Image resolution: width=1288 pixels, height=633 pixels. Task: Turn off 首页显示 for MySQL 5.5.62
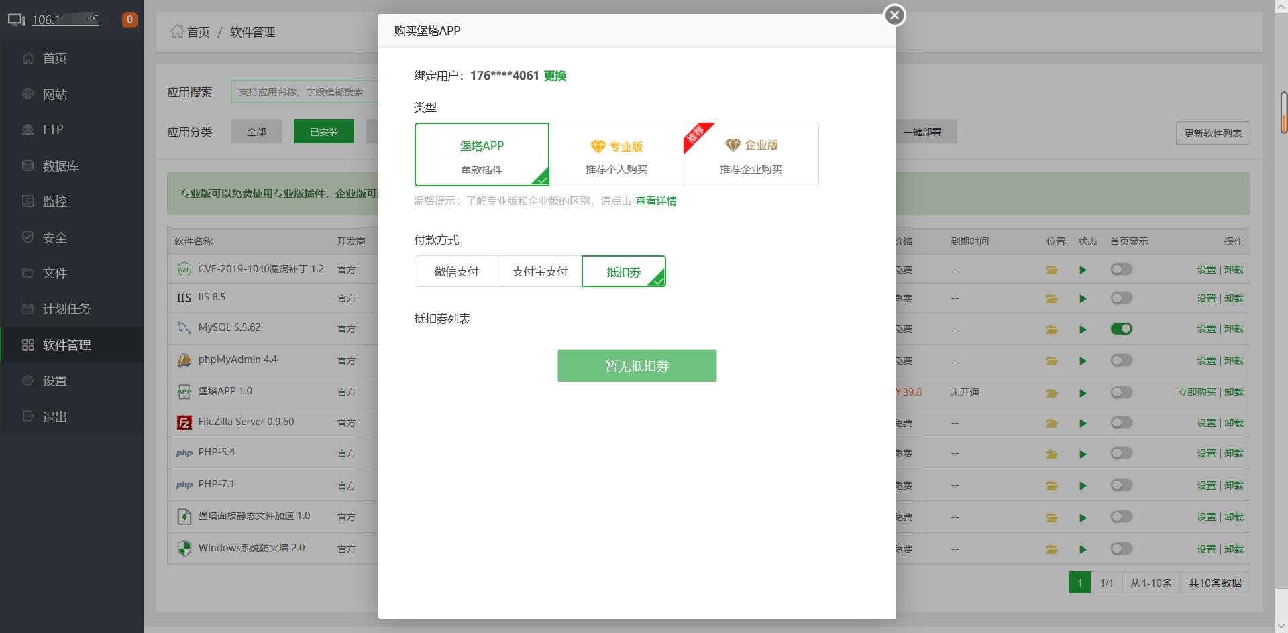click(x=1121, y=329)
